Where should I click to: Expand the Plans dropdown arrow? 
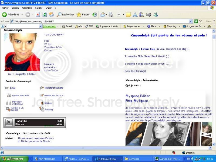click(x=160, y=26)
